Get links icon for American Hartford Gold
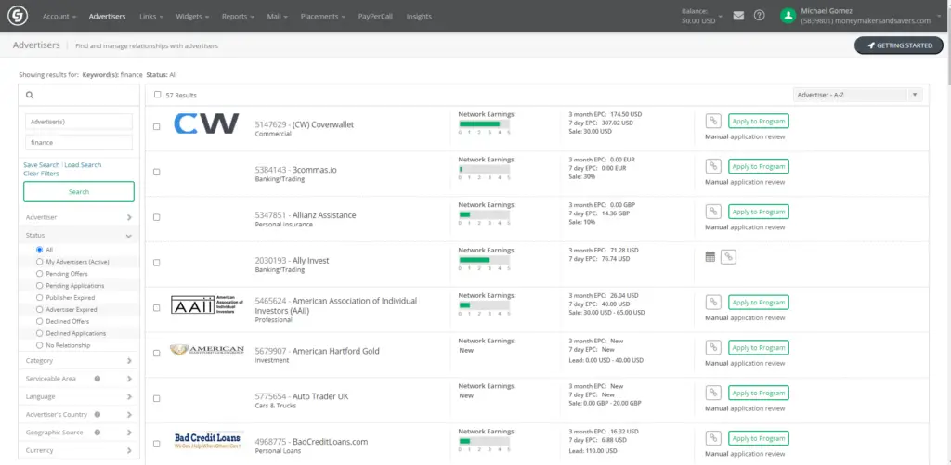This screenshot has height=465, width=951. coord(713,347)
